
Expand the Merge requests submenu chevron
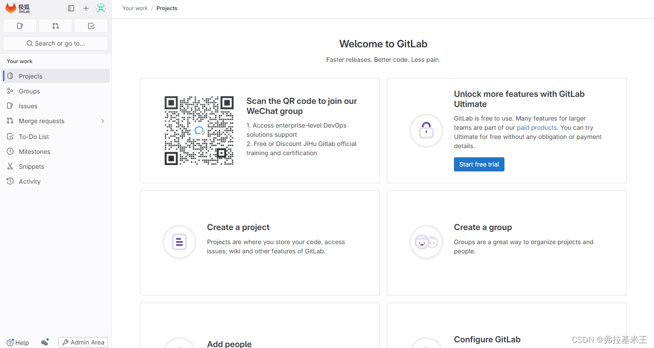pos(103,121)
